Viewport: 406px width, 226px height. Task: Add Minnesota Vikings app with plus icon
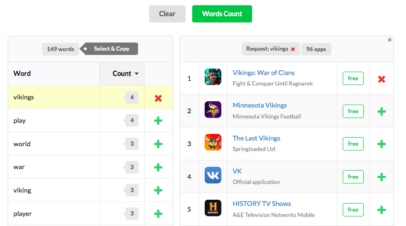382,111
